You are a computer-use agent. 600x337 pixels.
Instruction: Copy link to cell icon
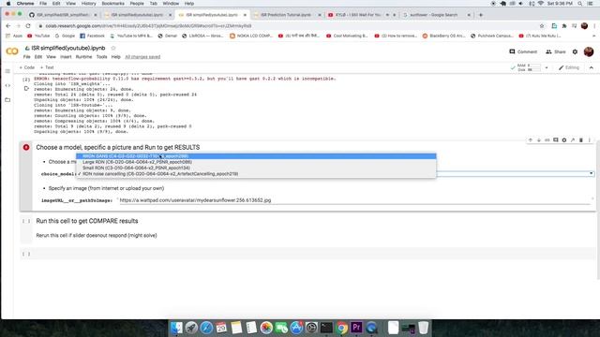pyautogui.click(x=547, y=140)
